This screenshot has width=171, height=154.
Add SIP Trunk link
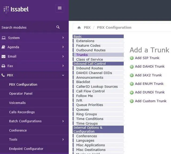(x=147, y=58)
